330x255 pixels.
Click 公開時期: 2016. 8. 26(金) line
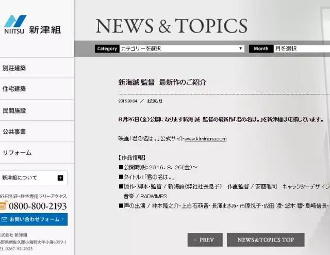click(x=158, y=167)
